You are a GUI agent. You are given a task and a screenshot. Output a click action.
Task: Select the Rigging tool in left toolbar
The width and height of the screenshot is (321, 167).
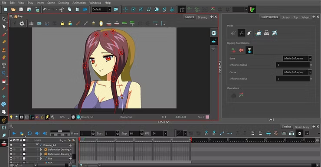click(3, 120)
